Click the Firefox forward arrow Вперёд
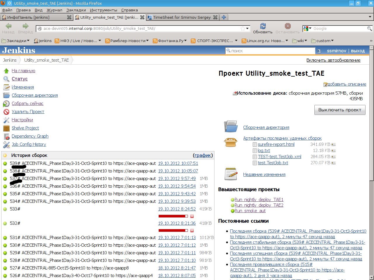Image resolution: width=374 pixels, height=280 pixels. [25, 28]
